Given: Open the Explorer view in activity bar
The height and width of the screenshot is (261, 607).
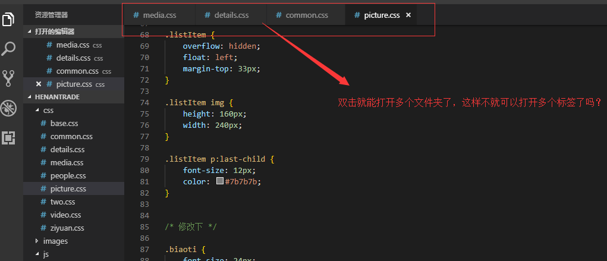Looking at the screenshot, I should pyautogui.click(x=8, y=19).
